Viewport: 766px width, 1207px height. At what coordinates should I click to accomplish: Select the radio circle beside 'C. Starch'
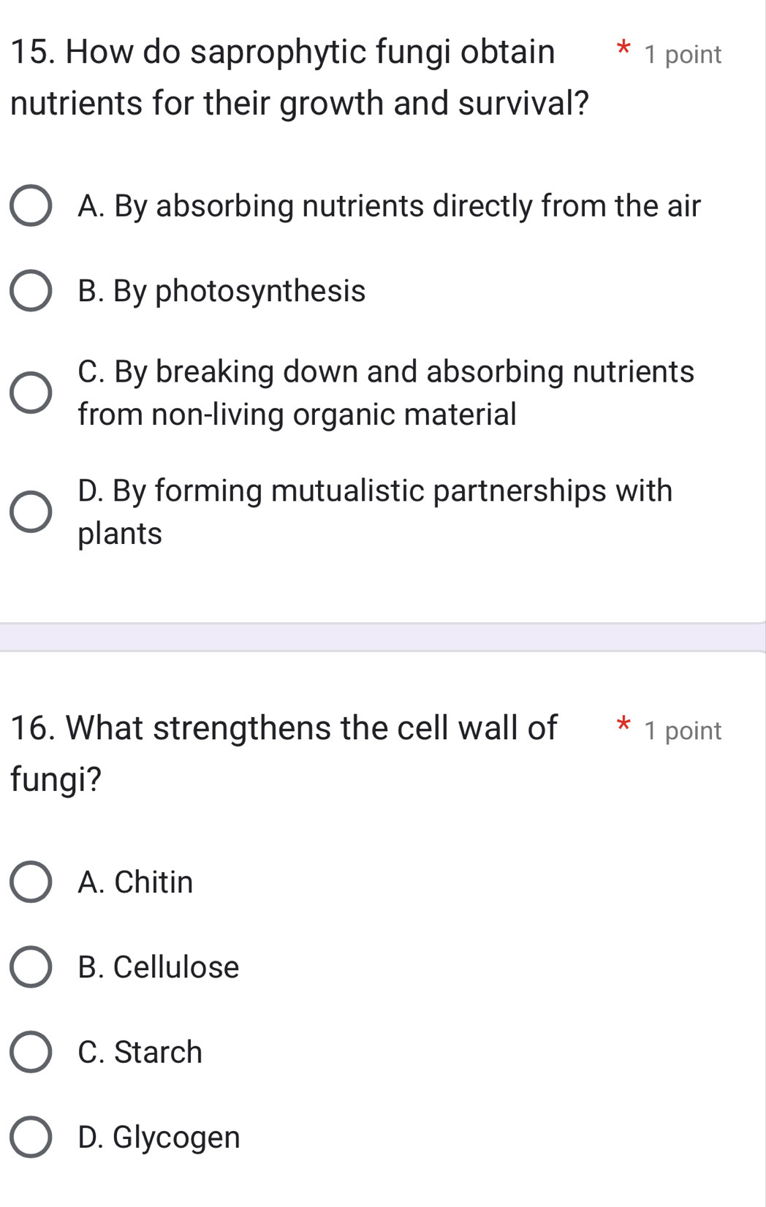click(x=31, y=1052)
